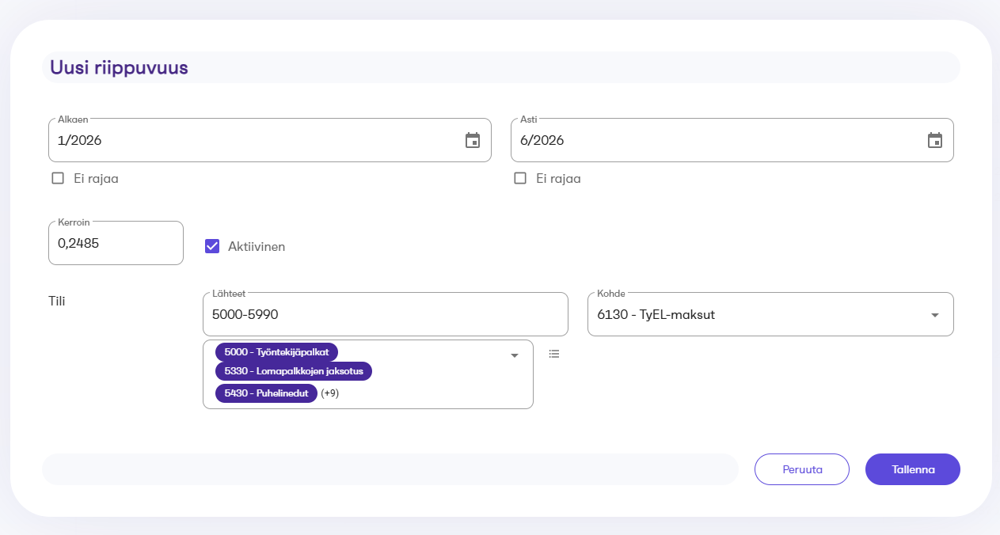Open the Alkaen date picker calendar icon
This screenshot has height=535, width=1000.
point(473,141)
